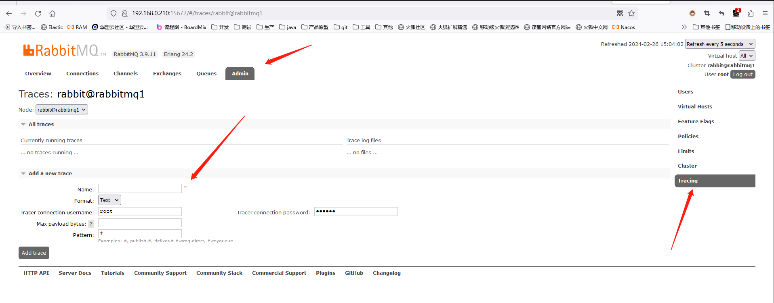774x303 pixels.
Task: Switch to the Exchanges tab
Action: pyautogui.click(x=167, y=73)
